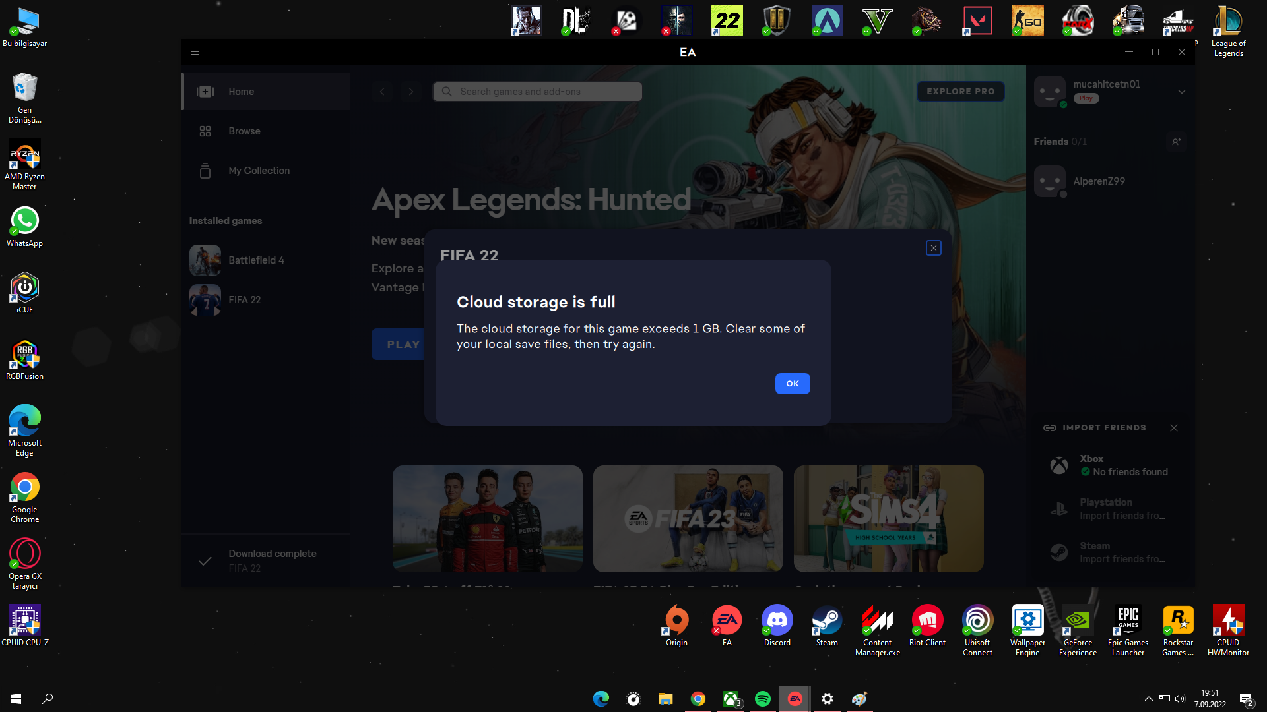Viewport: 1267px width, 712px height.
Task: Click the back navigation arrow
Action: (x=382, y=92)
